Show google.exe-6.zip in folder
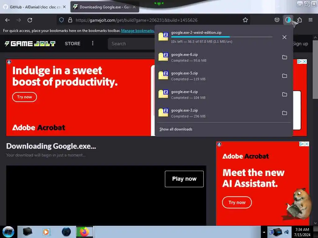This screenshot has height=238, width=318. [x=284, y=57]
